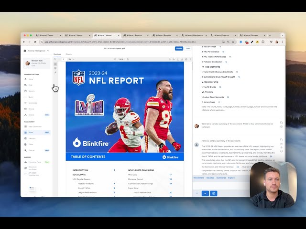The width and height of the screenshot is (306, 229).
Task: Click the blue send message button
Action: [x=205, y=193]
